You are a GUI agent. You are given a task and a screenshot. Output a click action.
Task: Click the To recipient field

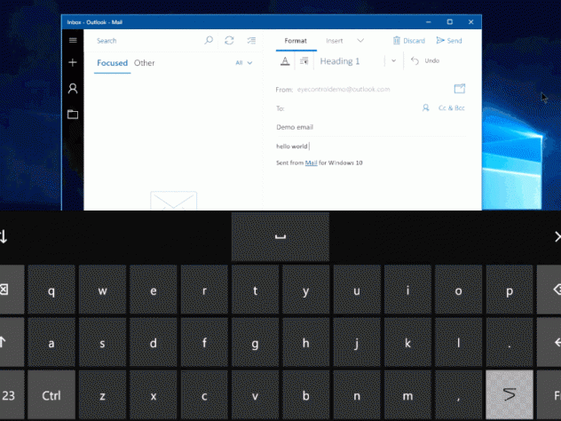click(346, 108)
